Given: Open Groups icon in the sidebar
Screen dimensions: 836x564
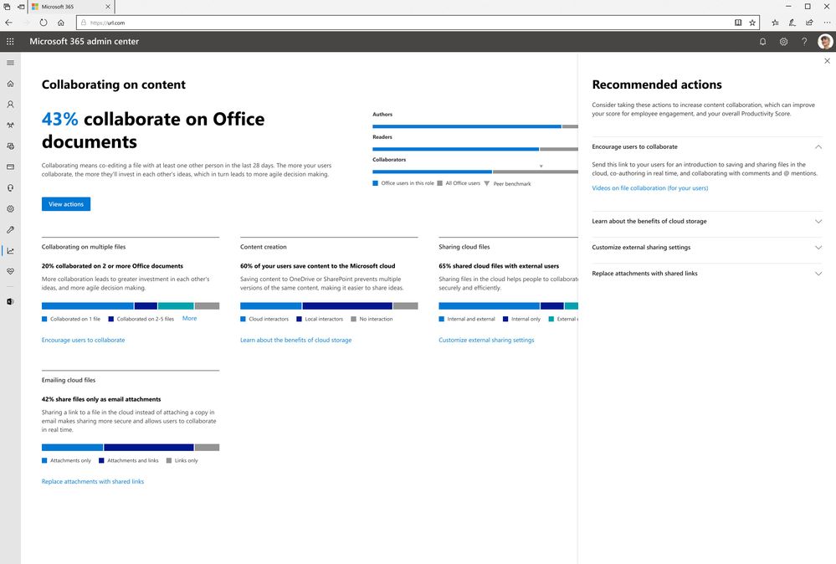Looking at the screenshot, I should pyautogui.click(x=10, y=126).
